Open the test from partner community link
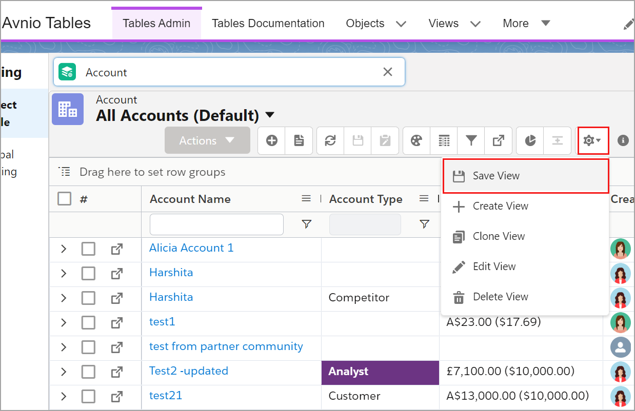This screenshot has width=635, height=411. coord(226,347)
